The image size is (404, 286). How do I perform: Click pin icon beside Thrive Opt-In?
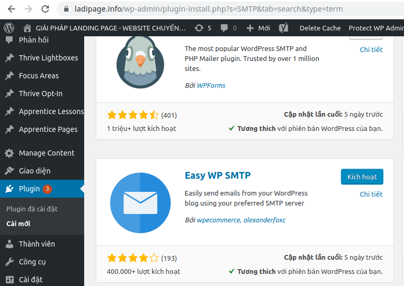[x=9, y=94]
